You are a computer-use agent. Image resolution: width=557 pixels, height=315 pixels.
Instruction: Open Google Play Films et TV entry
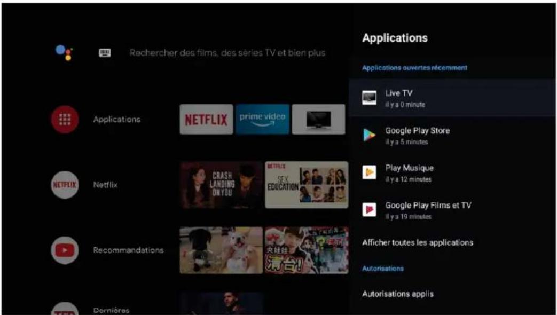(x=452, y=210)
